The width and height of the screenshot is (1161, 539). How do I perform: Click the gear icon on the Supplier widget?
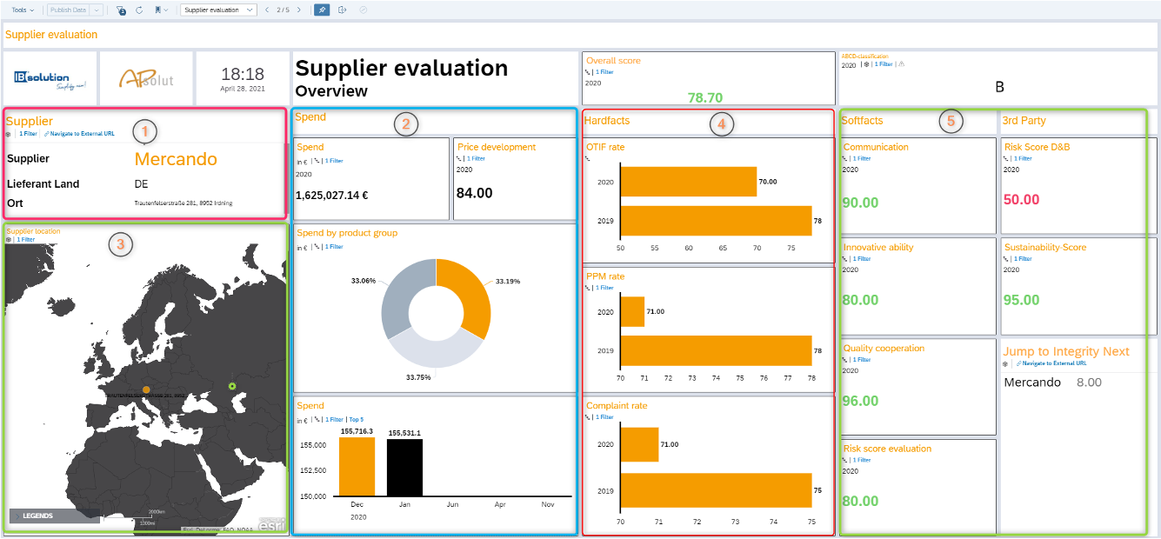click(x=9, y=134)
